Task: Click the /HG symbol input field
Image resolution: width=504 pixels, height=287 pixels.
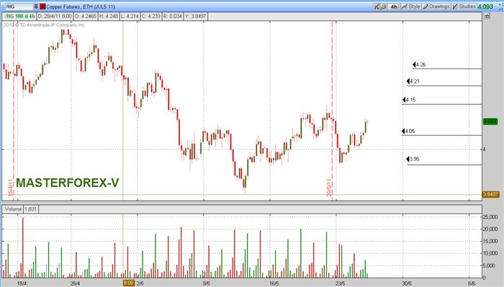Action: tap(19, 6)
